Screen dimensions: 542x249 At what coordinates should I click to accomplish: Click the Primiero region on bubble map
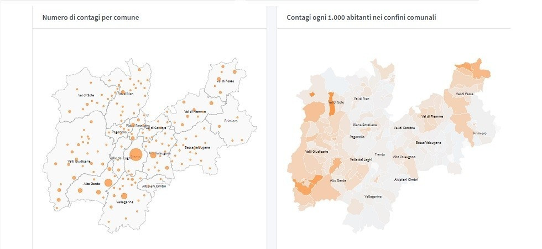[x=231, y=121]
